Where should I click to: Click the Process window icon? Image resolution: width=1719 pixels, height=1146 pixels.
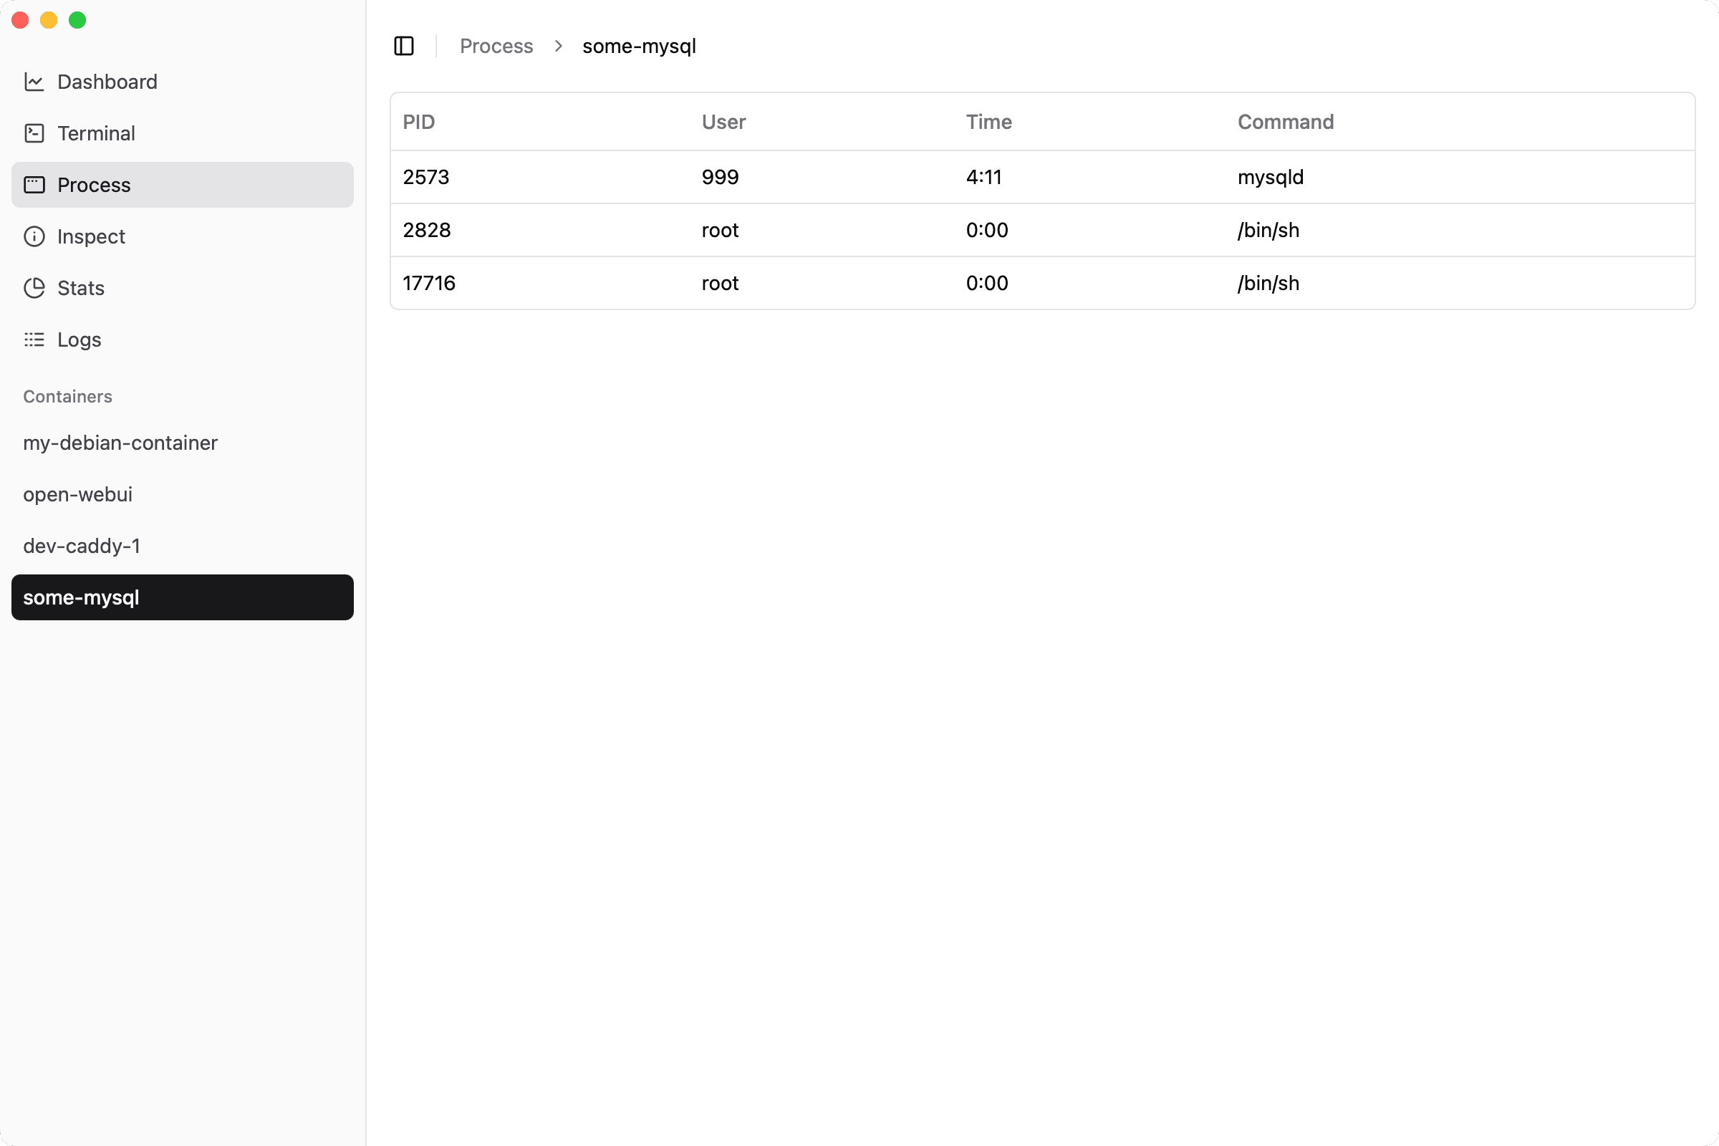(34, 185)
